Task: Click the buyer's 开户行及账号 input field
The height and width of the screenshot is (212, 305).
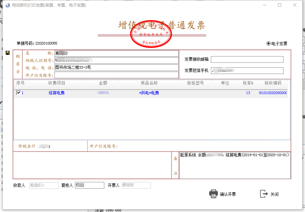Action: tap(116, 75)
